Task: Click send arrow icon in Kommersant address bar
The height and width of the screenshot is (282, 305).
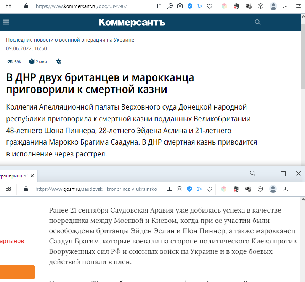Action: click(200, 6)
